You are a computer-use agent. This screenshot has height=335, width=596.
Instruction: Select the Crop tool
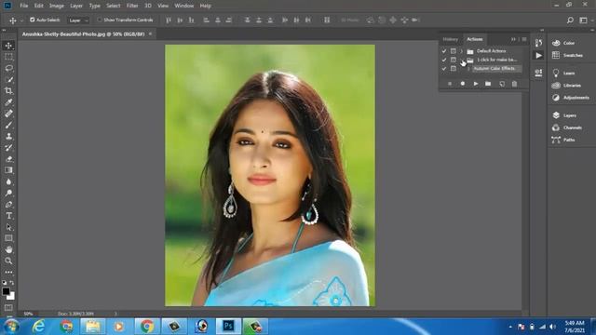pos(8,91)
